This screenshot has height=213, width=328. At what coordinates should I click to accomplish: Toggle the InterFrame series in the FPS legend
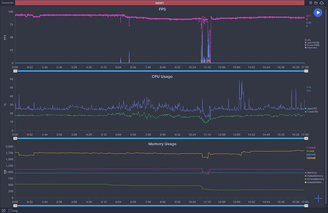(x=311, y=48)
